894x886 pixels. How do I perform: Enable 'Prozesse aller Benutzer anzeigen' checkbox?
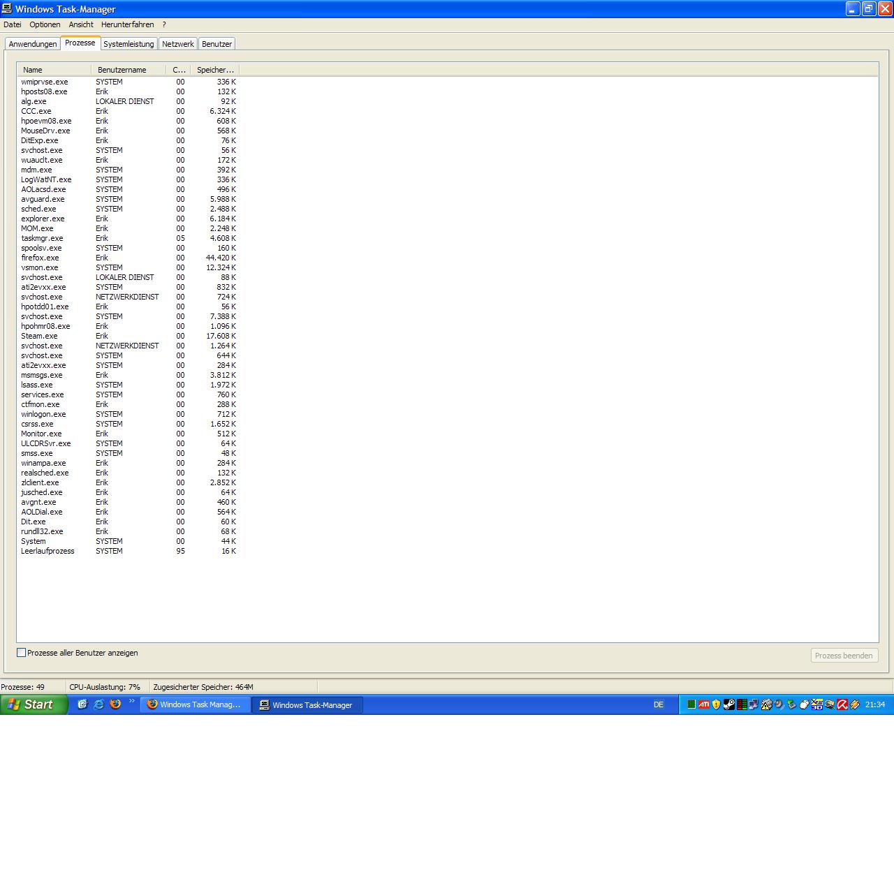coord(22,653)
